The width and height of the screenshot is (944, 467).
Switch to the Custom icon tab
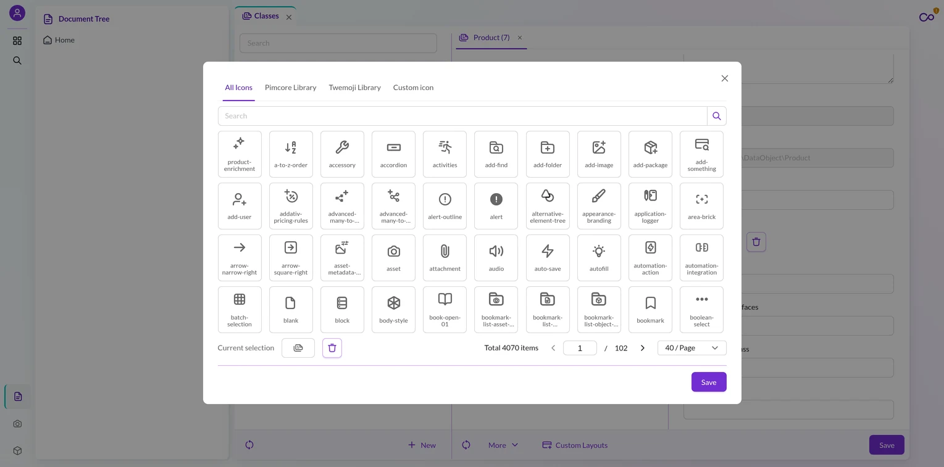413,88
